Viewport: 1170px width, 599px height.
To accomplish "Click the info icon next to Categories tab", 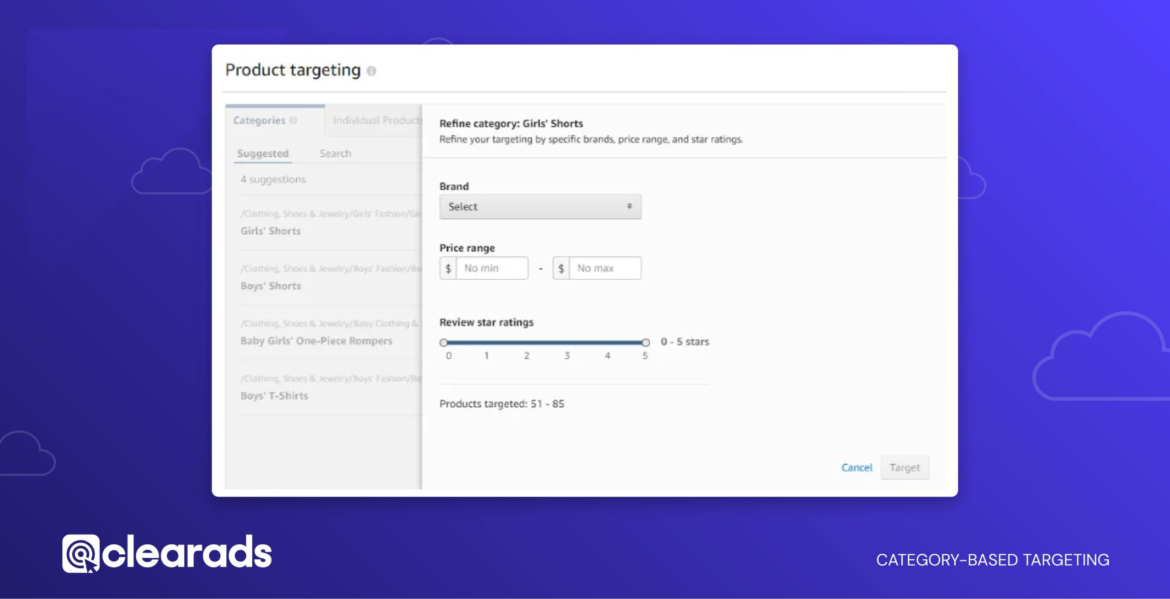I will (x=293, y=120).
